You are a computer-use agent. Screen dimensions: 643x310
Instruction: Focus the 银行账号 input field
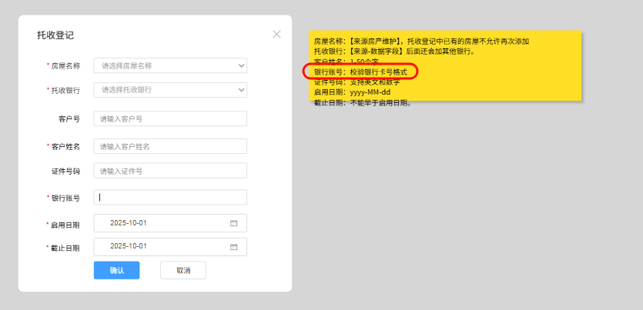pos(170,198)
